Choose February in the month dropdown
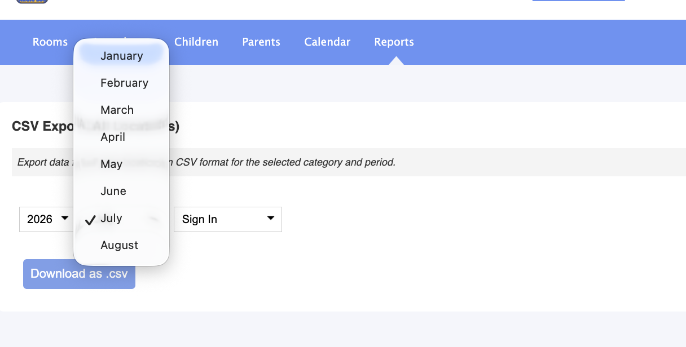The width and height of the screenshot is (686, 347). 121,83
